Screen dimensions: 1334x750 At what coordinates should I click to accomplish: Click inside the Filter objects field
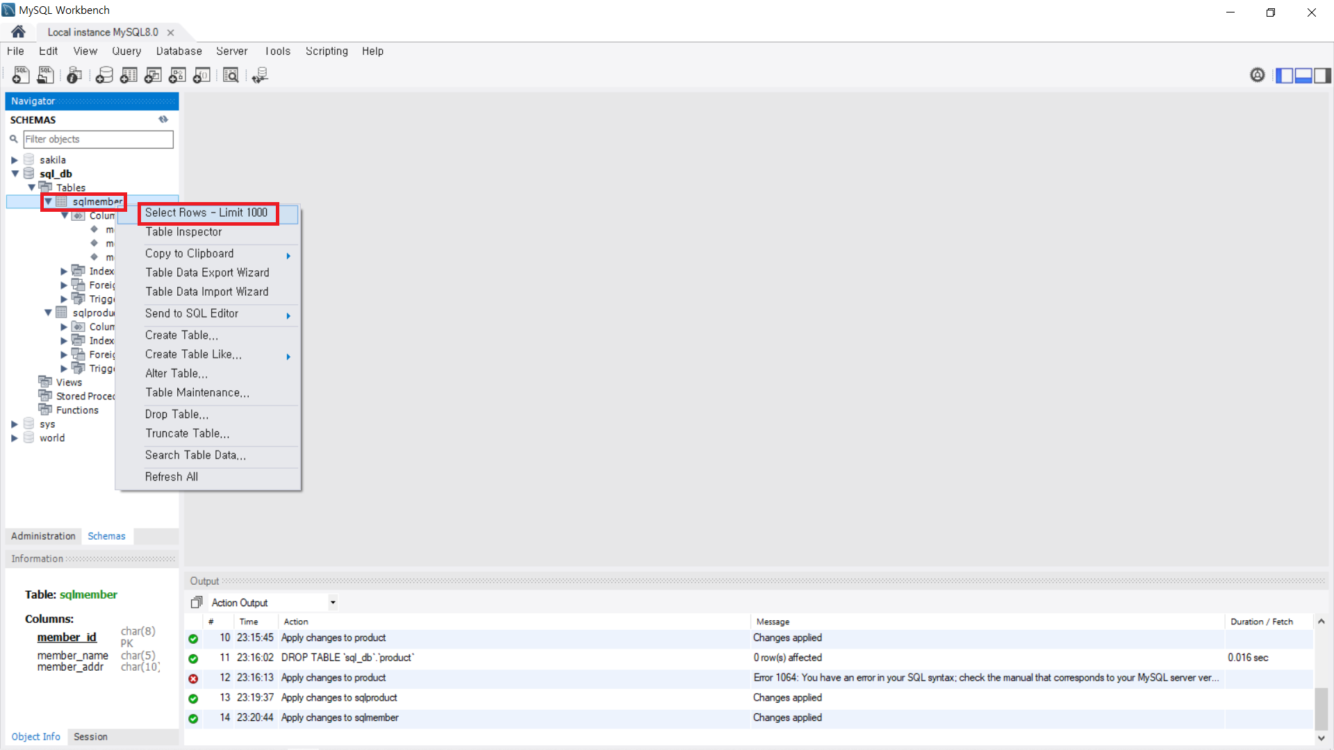click(x=97, y=139)
